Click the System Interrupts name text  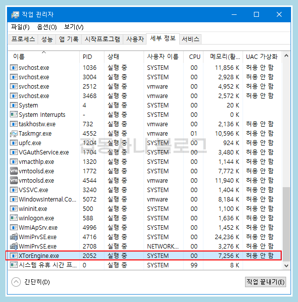42,115
